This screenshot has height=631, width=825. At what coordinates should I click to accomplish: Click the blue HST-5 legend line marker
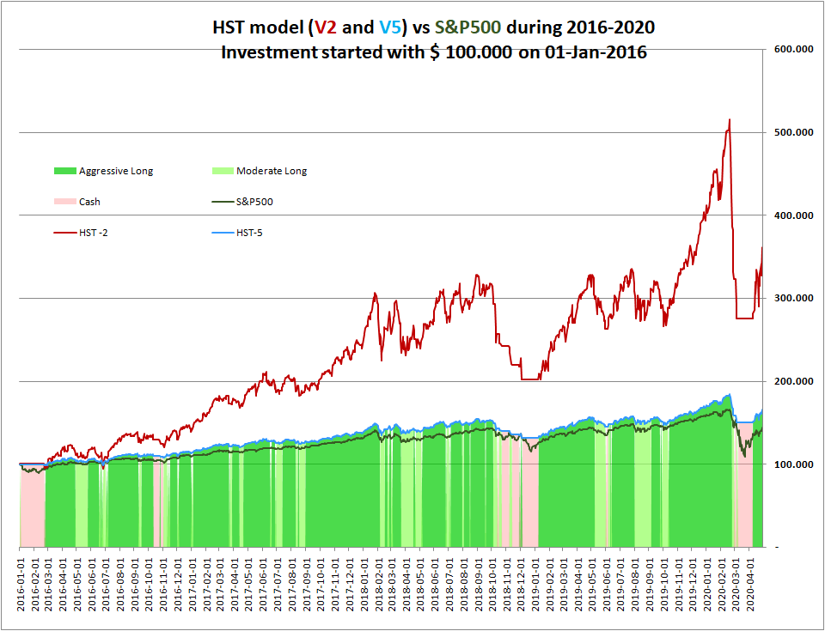pyautogui.click(x=223, y=233)
